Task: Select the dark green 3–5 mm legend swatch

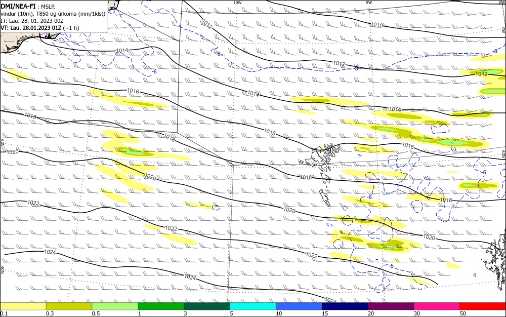Action: tap(207, 306)
